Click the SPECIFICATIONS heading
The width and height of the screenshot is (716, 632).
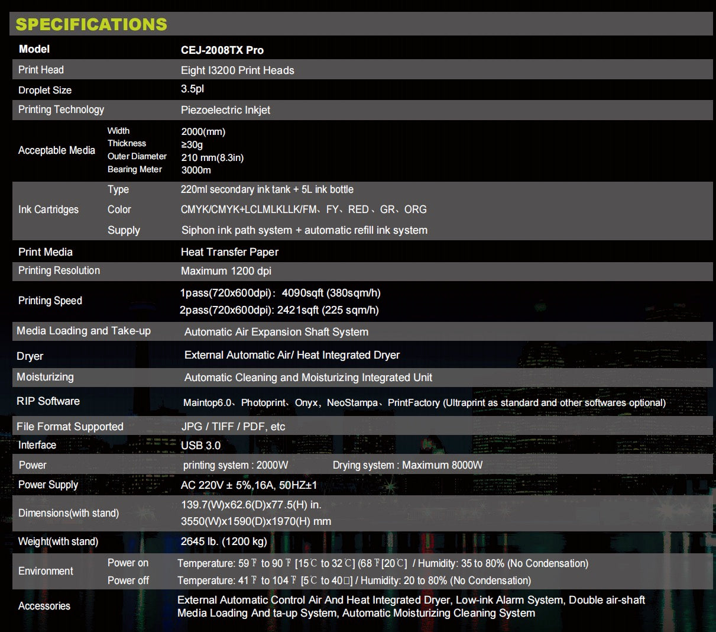point(91,24)
